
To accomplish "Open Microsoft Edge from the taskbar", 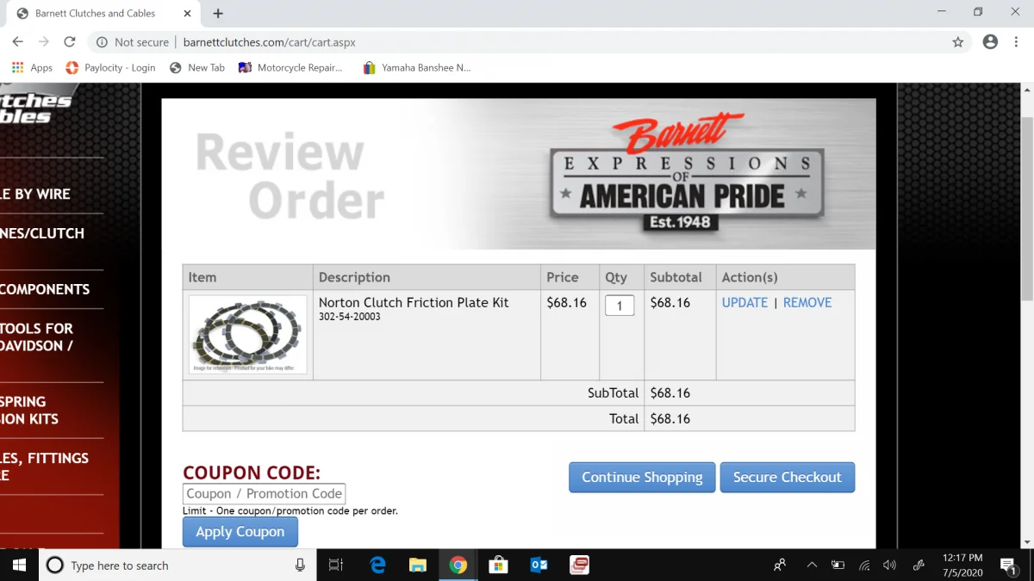I will coord(377,565).
